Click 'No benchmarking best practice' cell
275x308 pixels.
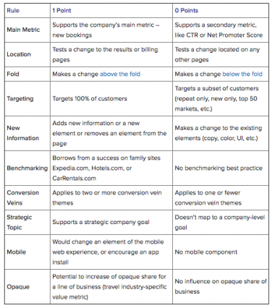221,168
